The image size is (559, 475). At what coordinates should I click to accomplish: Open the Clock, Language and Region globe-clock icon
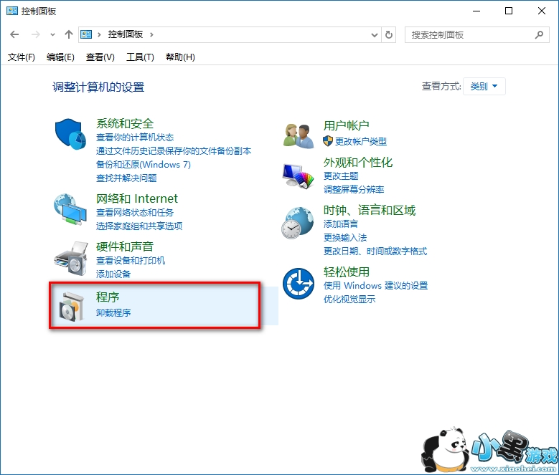coord(298,223)
